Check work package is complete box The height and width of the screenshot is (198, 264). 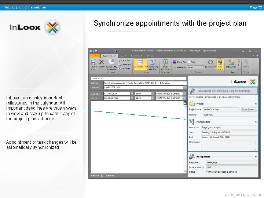[207, 172]
